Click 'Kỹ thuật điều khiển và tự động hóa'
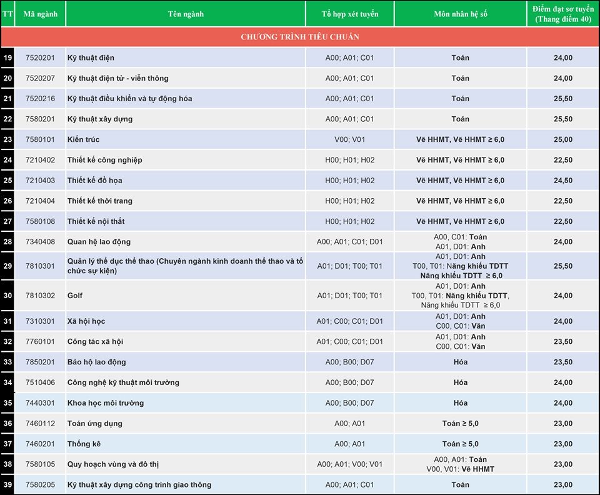 (x=130, y=99)
